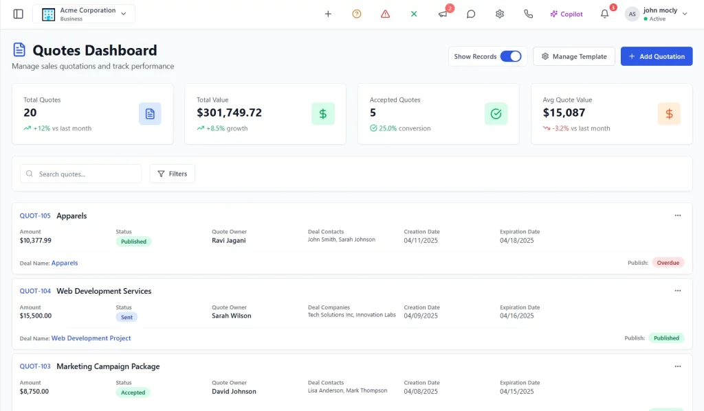Viewport: 704px width, 411px height.
Task: Click the $8,750.00 amount
Action: pos(34,391)
